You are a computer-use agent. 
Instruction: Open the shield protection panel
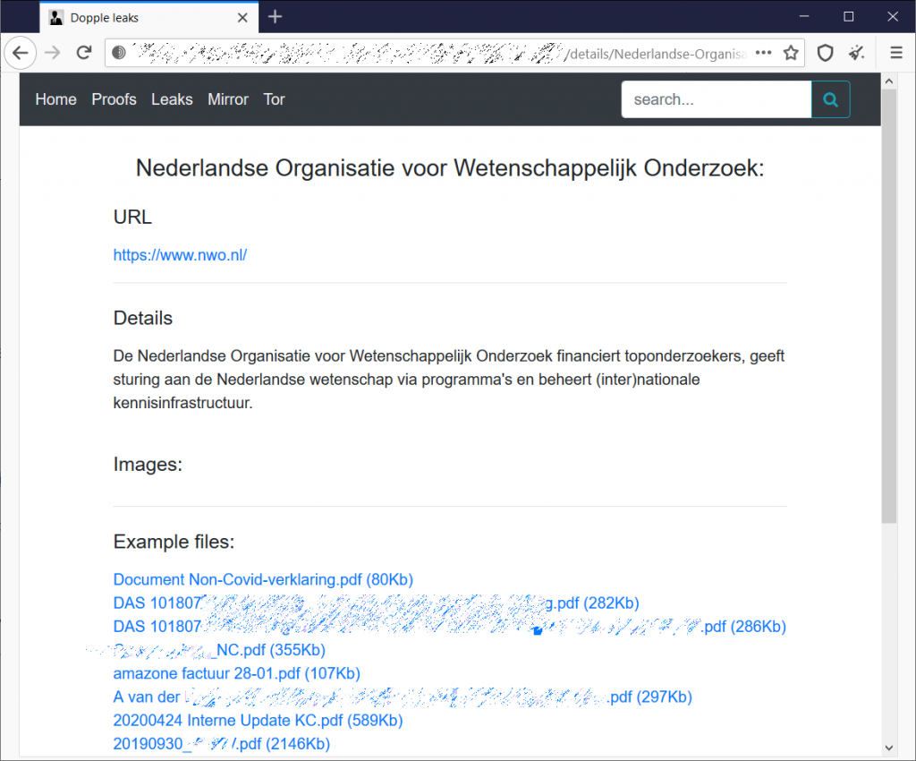pos(826,53)
